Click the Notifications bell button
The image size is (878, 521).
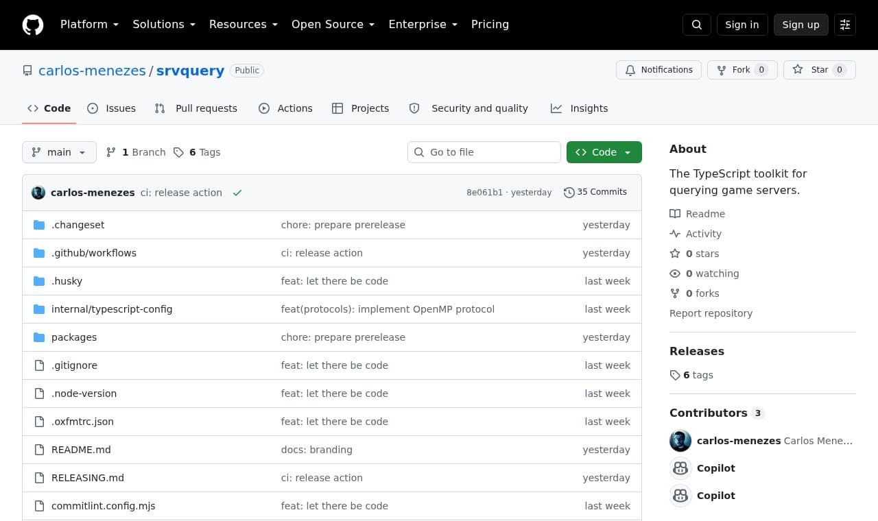click(x=658, y=70)
